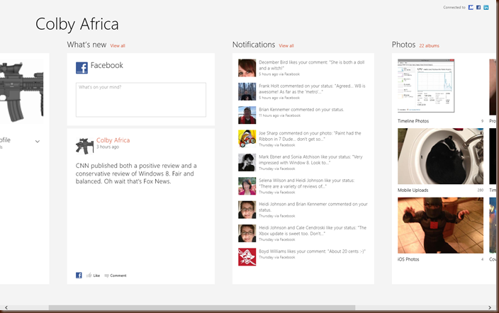Open View all for Notifications
The height and width of the screenshot is (313, 499).
[x=286, y=46]
